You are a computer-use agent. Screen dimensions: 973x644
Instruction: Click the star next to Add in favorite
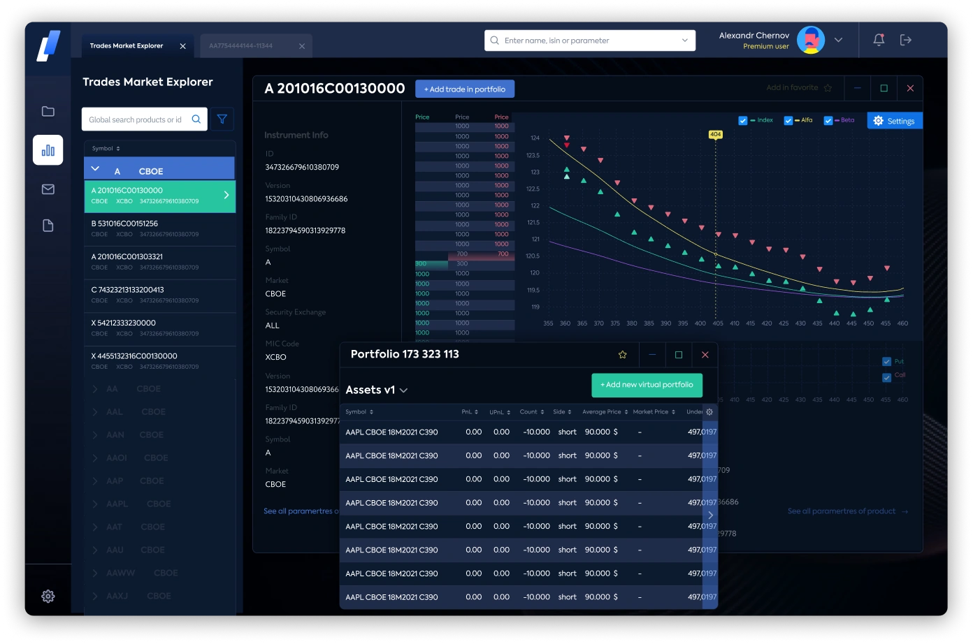(x=828, y=88)
